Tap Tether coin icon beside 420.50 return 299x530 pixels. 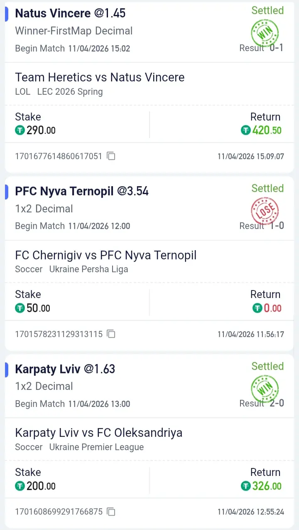pyautogui.click(x=246, y=131)
